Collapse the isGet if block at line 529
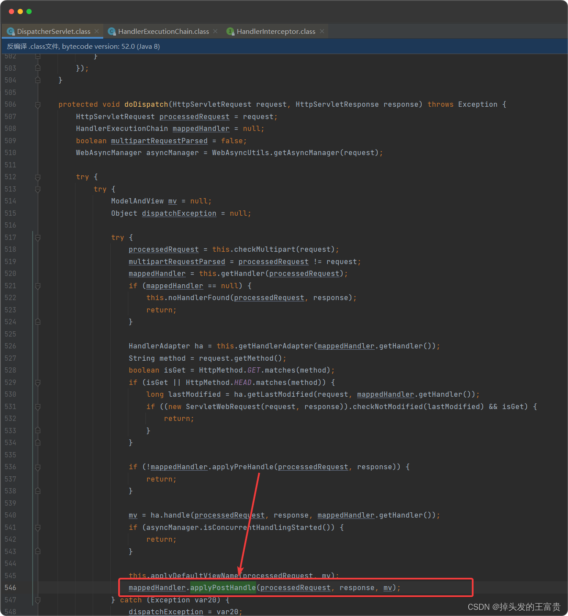The image size is (568, 616). coord(38,383)
